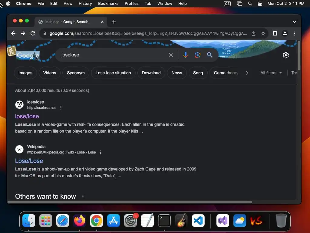
Task: Open the Wikipedia Lose/Lose article link
Action: pos(29,161)
